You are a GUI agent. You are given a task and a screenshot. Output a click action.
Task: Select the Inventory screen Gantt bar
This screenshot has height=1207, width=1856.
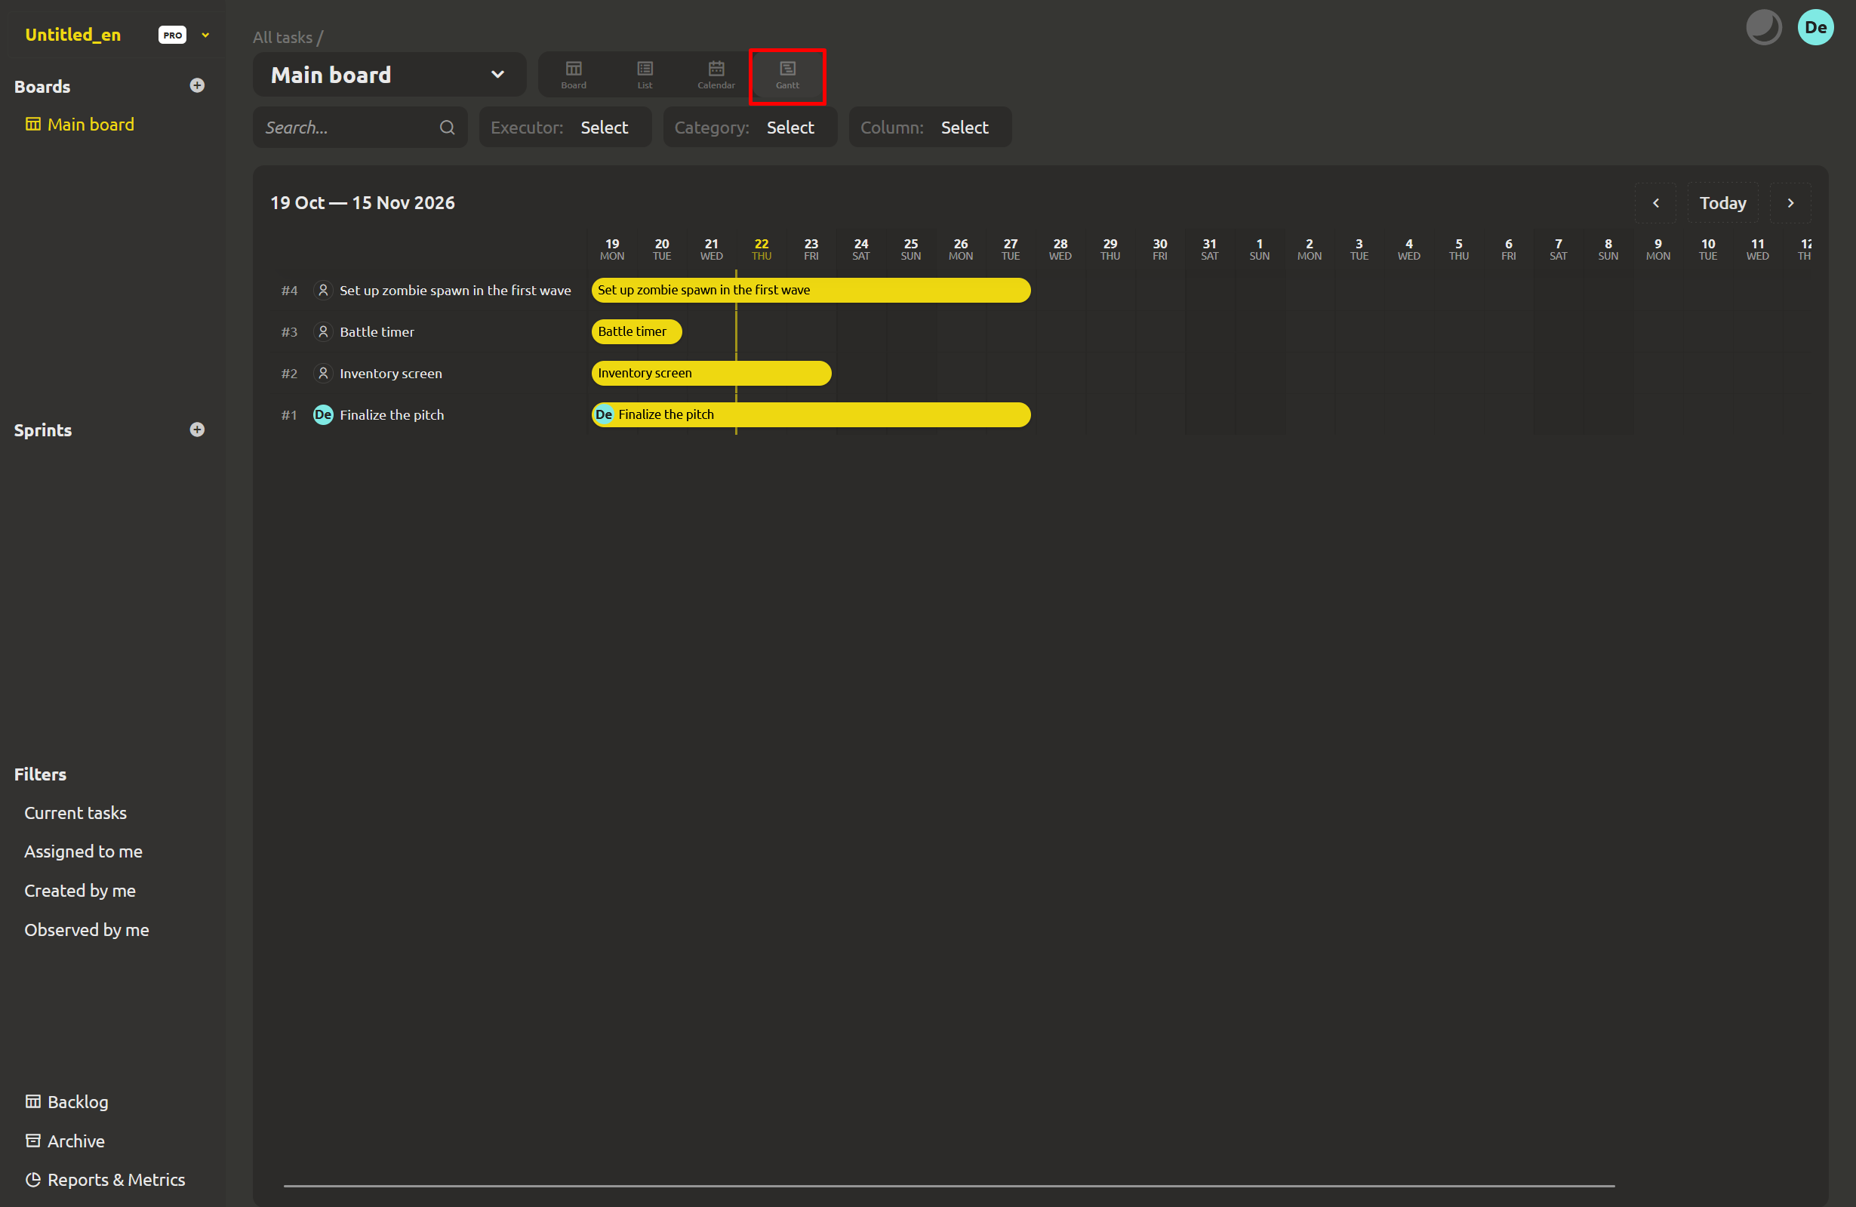(711, 374)
